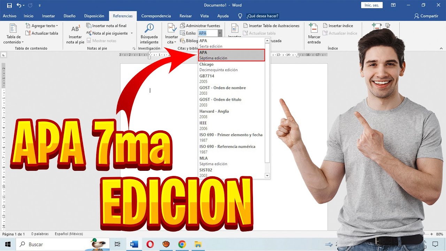The height and width of the screenshot is (251, 446).
Task: Undo the last action
Action: point(18,5)
